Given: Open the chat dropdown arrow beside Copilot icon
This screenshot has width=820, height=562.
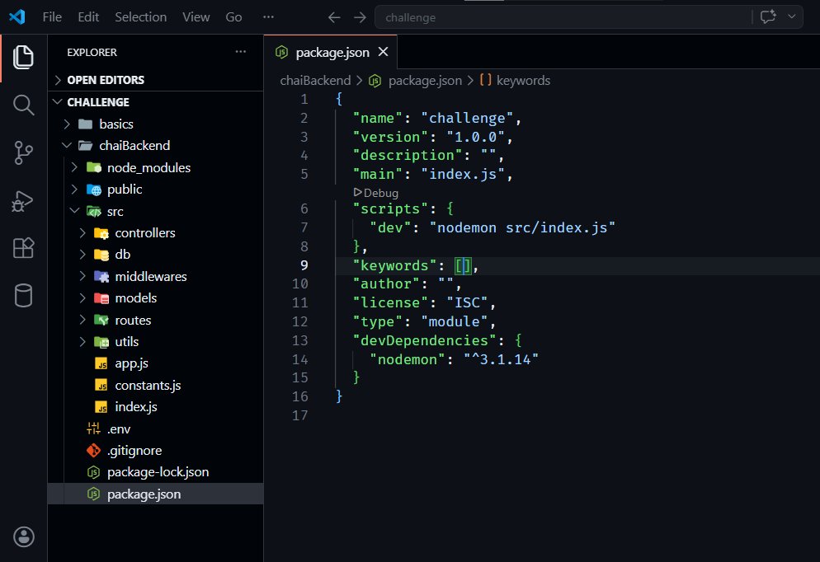Looking at the screenshot, I should tap(792, 16).
